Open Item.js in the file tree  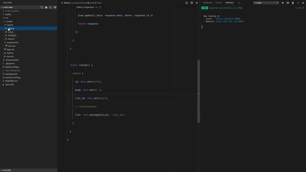point(29,29)
